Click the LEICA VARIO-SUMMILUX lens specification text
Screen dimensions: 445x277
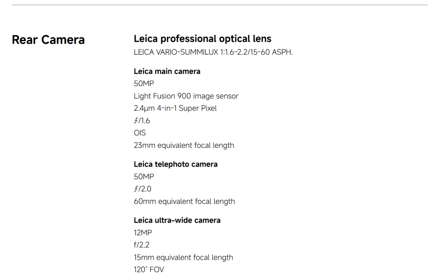[x=213, y=52]
